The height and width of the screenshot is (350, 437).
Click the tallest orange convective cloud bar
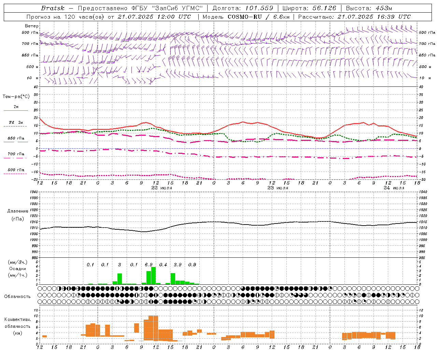[153, 328]
